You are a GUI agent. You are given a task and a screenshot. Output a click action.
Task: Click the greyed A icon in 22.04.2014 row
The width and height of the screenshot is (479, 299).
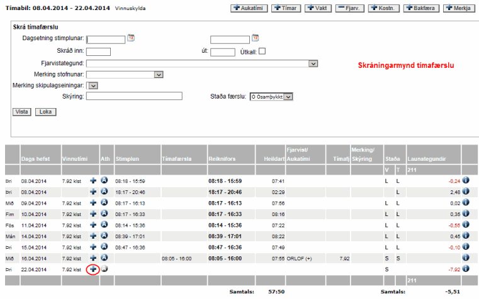click(104, 268)
